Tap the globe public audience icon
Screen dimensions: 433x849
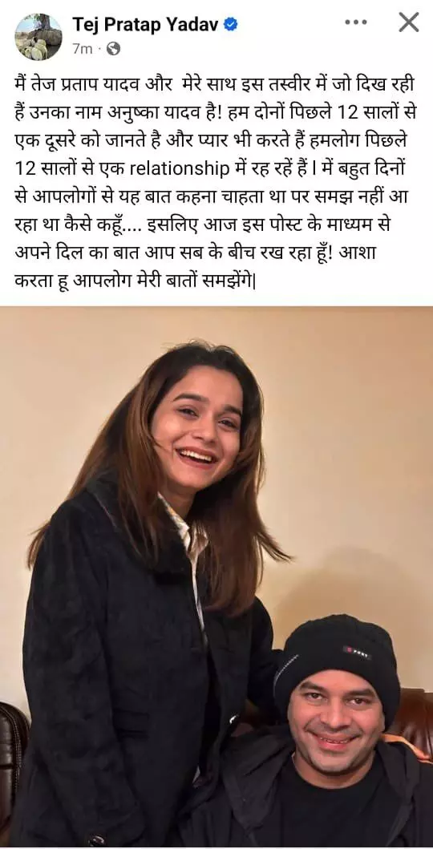click(112, 49)
